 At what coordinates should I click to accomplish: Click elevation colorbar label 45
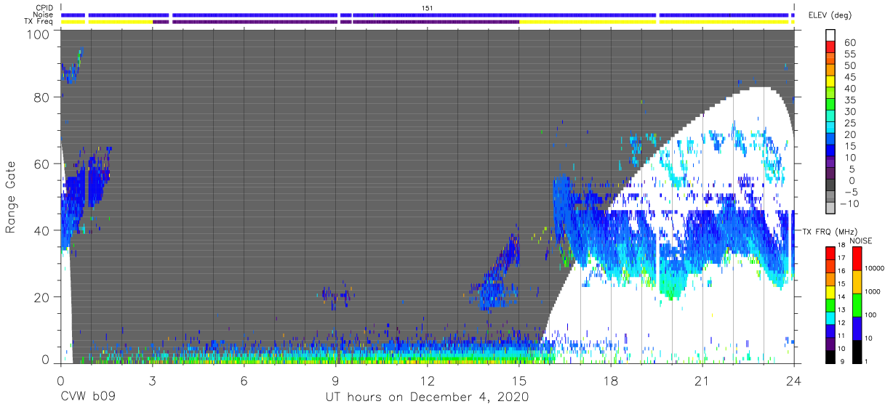point(849,77)
